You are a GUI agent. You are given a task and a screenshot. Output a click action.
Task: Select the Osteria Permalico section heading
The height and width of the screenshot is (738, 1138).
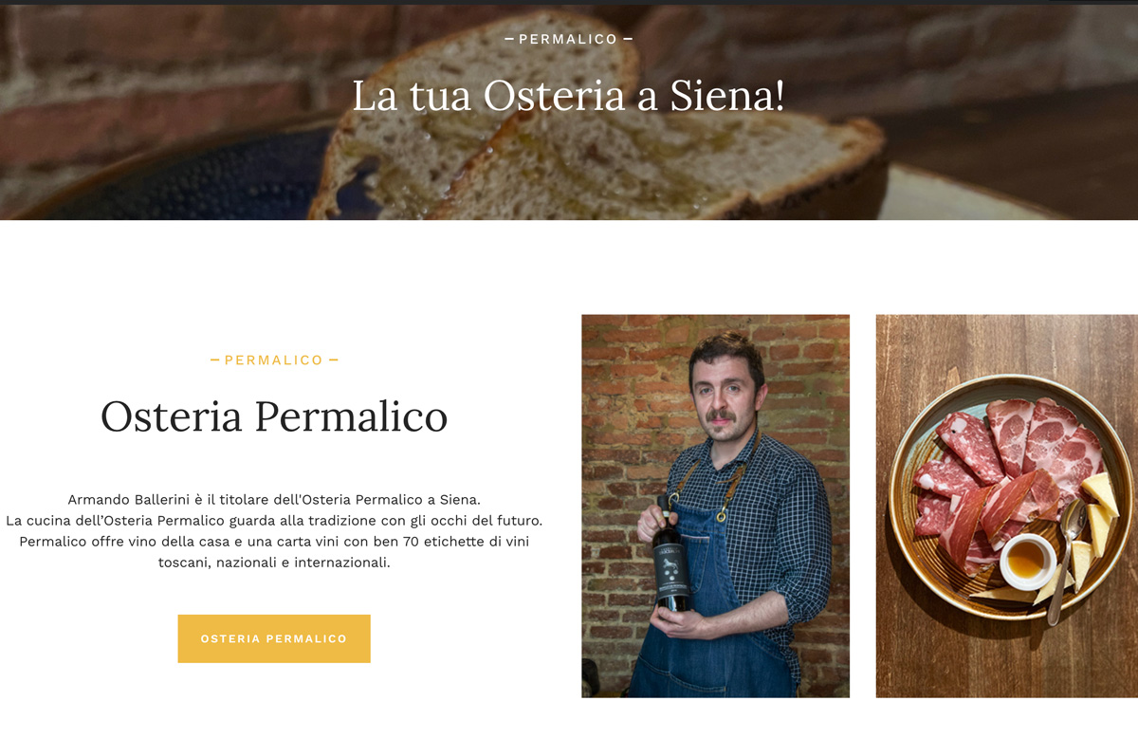(274, 416)
